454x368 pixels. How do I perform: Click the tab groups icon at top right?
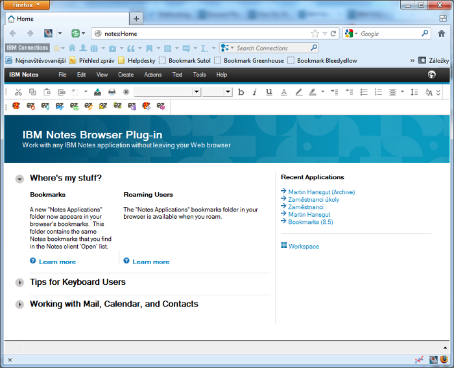[443, 19]
